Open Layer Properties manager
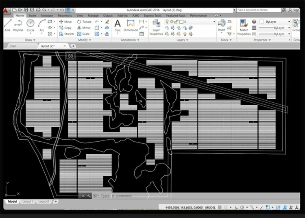Screen dimensions: 305x218 click(x=156, y=27)
